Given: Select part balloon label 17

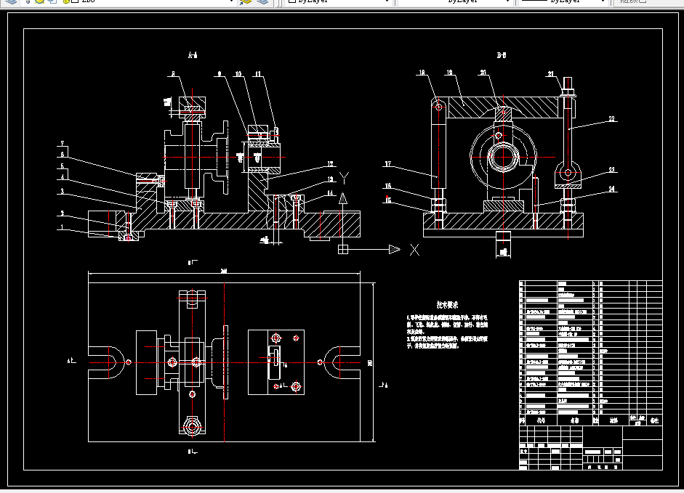Looking at the screenshot, I should click(x=388, y=164).
